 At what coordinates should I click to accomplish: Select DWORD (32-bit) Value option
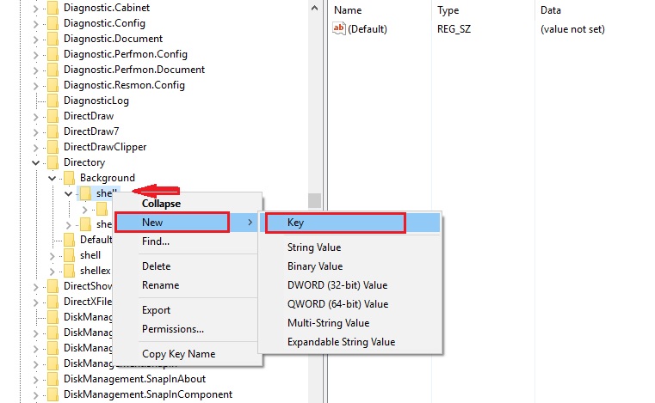[337, 285]
